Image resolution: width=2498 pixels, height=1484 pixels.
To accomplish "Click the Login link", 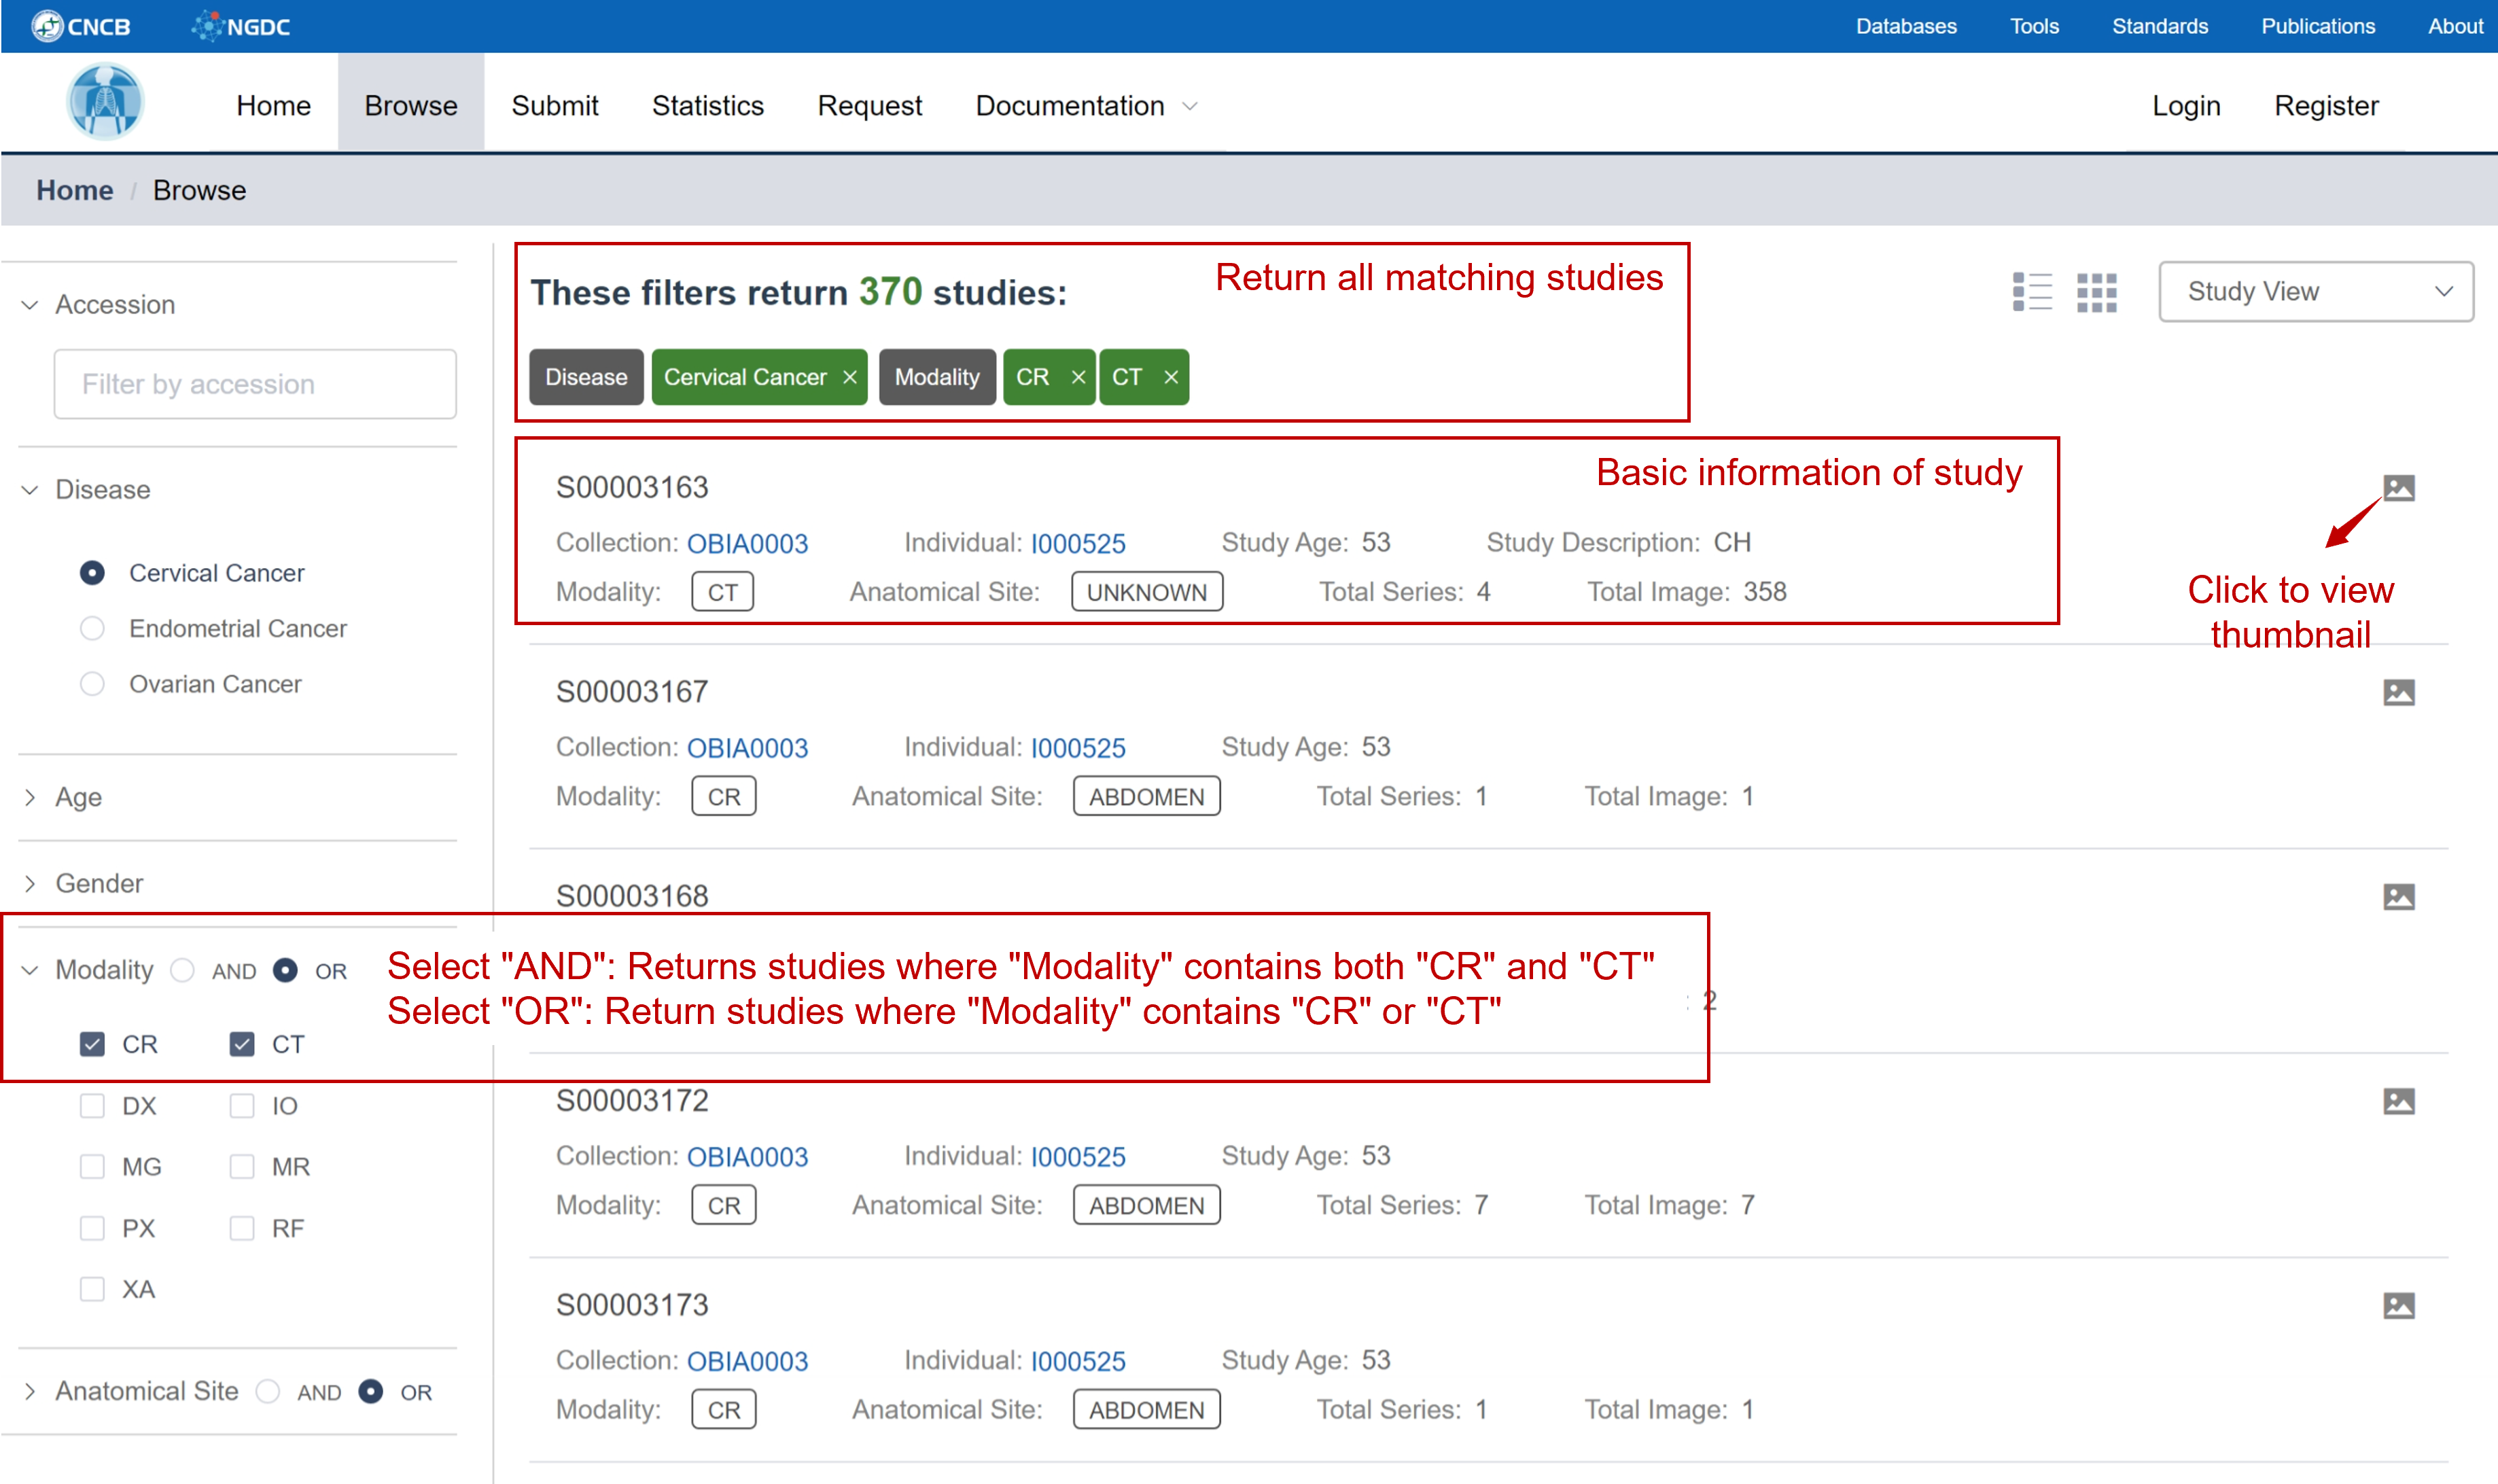I will click(2186, 105).
